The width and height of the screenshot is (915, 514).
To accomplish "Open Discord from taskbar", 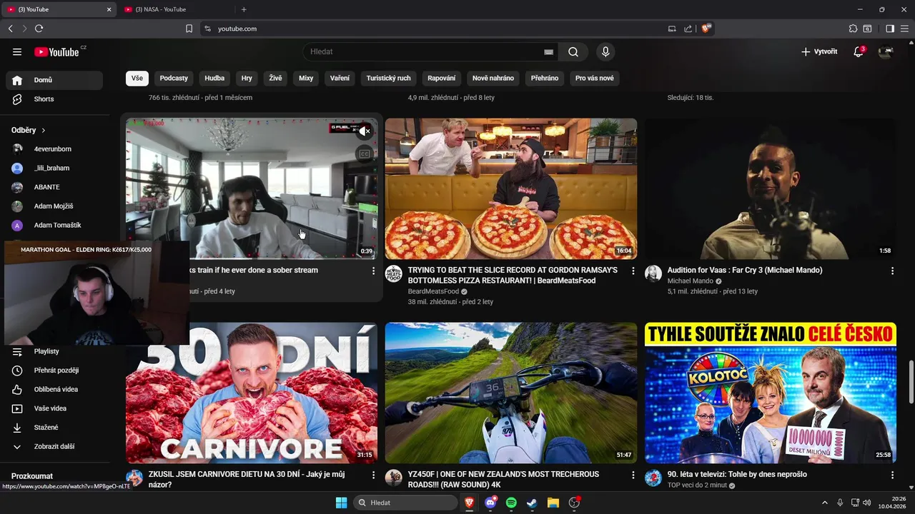I will (x=490, y=503).
